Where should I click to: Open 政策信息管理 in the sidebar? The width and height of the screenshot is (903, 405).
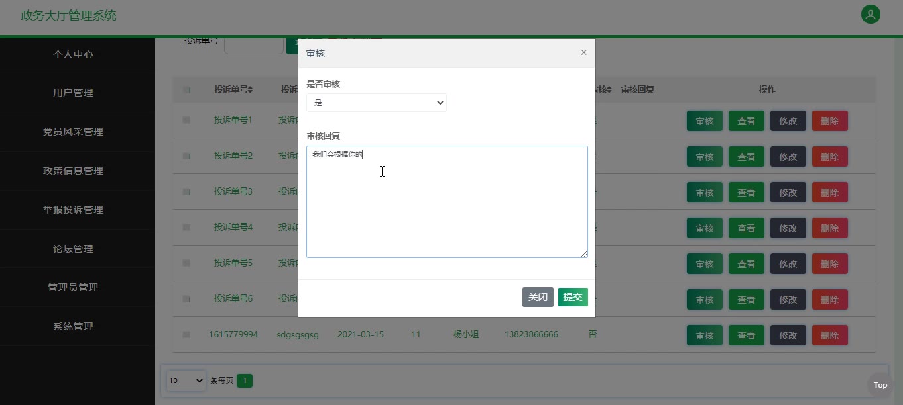[x=73, y=171]
